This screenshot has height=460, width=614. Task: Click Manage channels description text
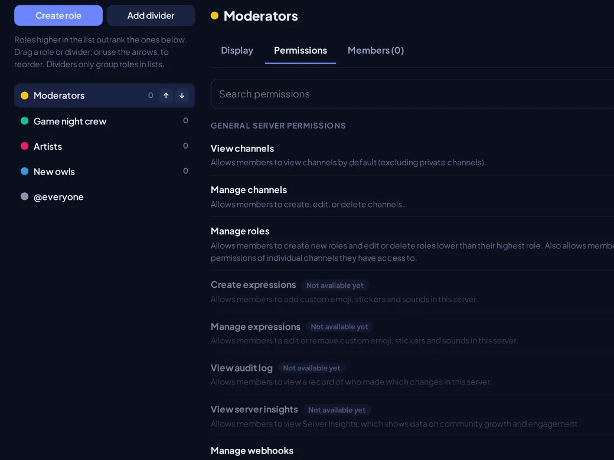coord(308,204)
